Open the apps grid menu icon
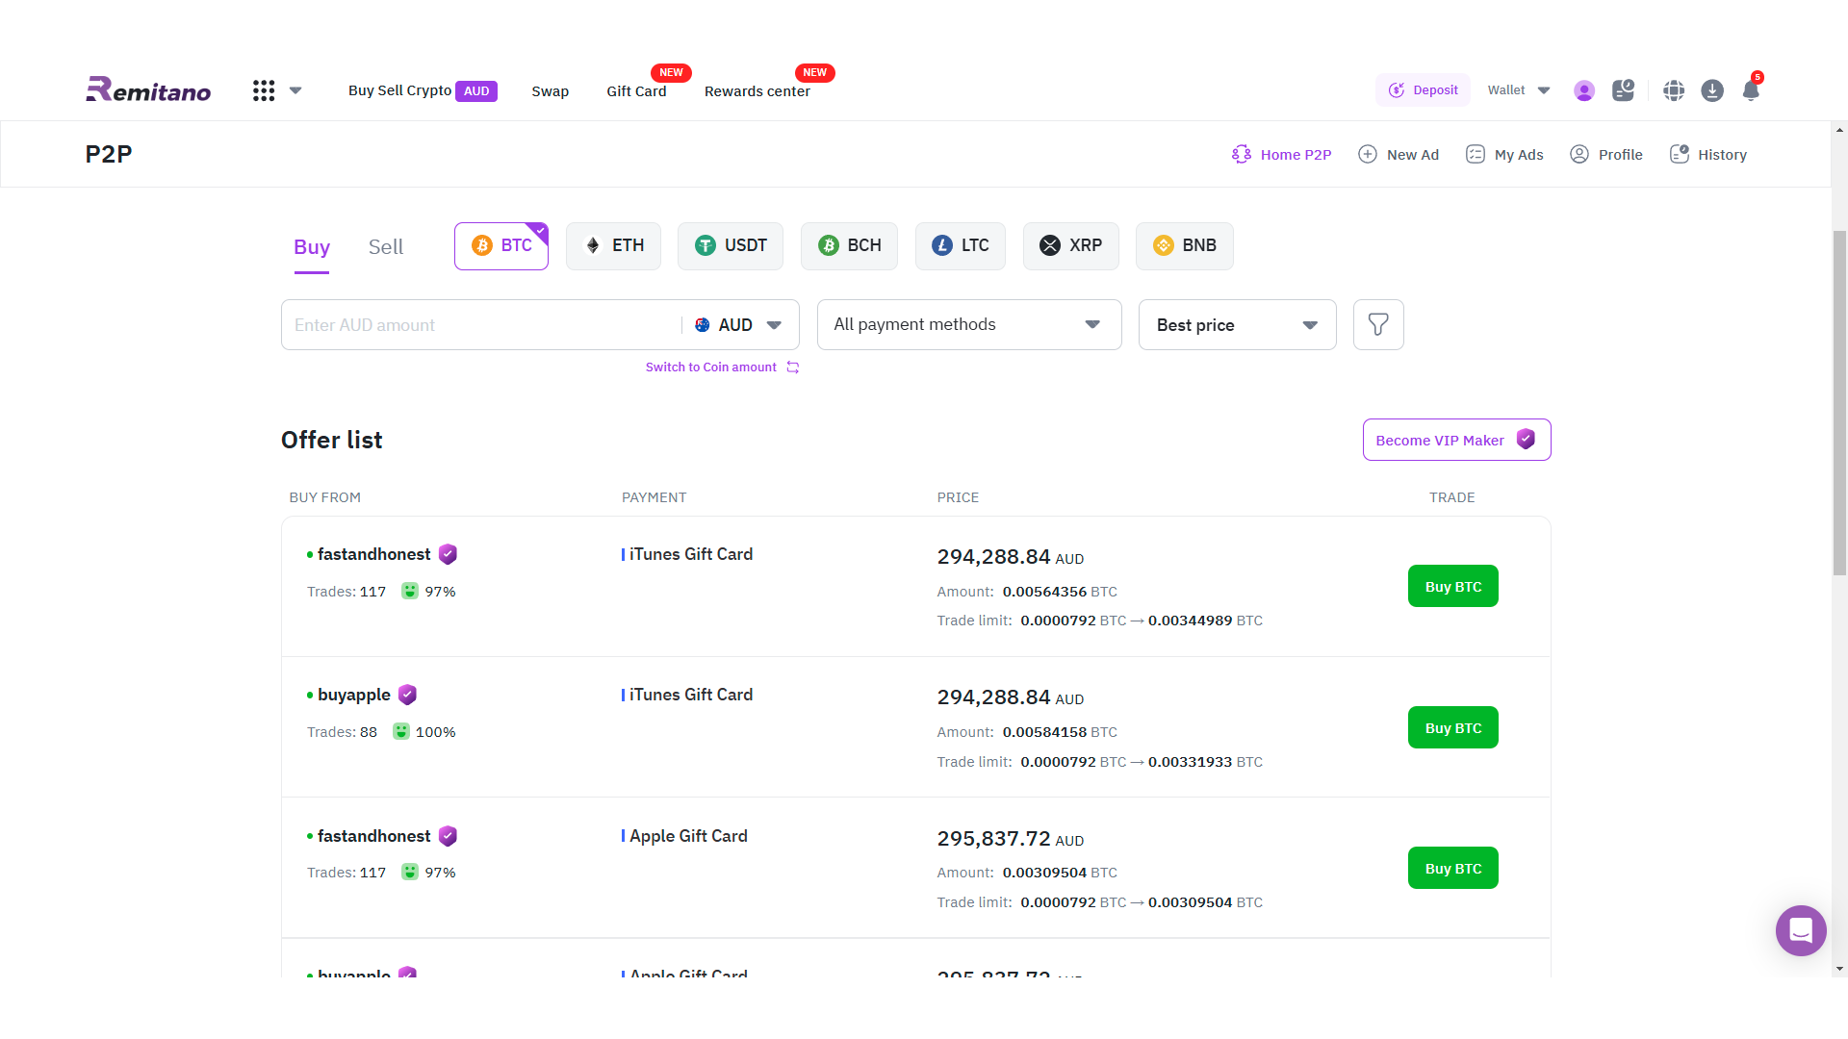Viewport: 1848px width, 1039px height. pyautogui.click(x=264, y=90)
